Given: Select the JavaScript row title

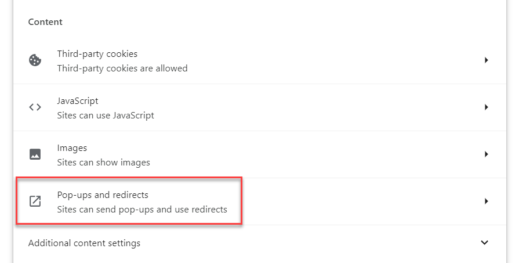Looking at the screenshot, I should click(x=77, y=101).
